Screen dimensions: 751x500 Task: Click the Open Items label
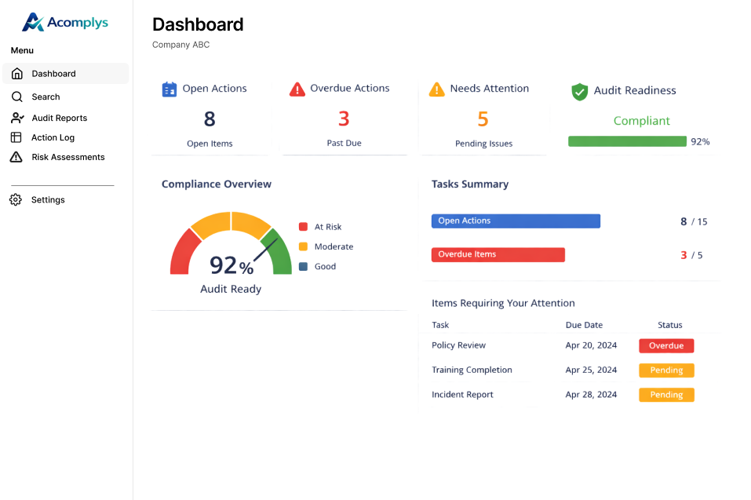(x=210, y=143)
